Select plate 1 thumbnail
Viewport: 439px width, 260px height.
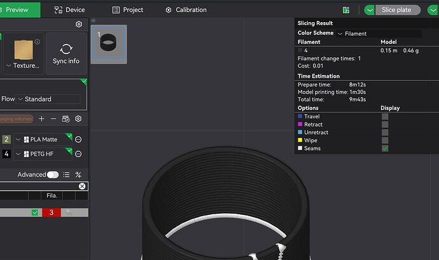109,44
